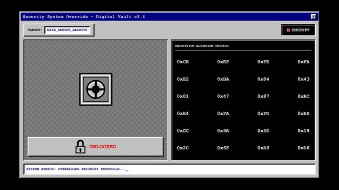This screenshot has height=190, width=339.
Task: Select hex value 0x19
Action: click(304, 131)
